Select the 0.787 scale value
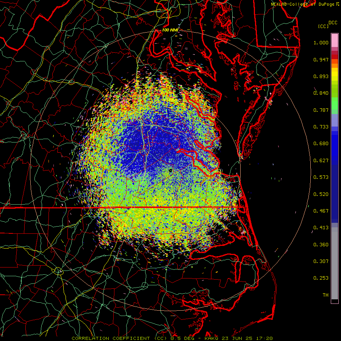341x341 pixels. (321, 110)
